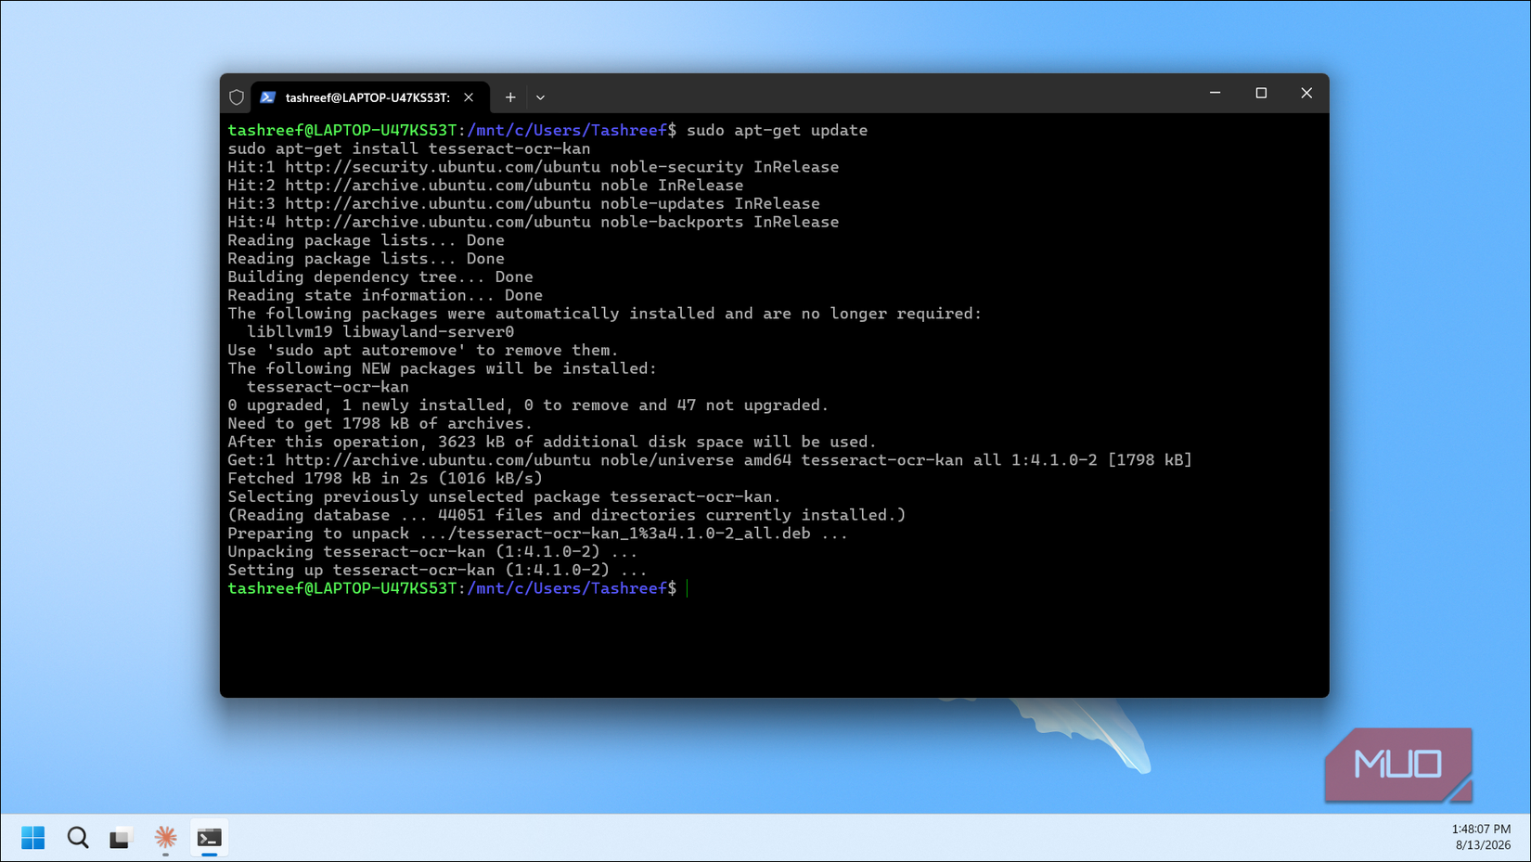Click 'Need to get 1798 kB of archives' line
Screen dimensions: 1531x862
click(x=380, y=423)
